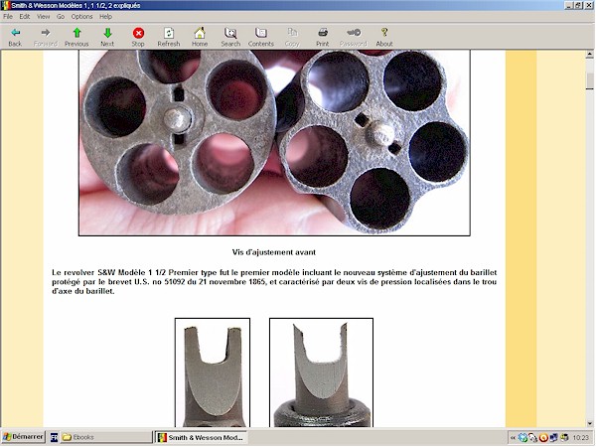Click the first globe system tray icon
Viewport: 596px width, 447px height.
tap(522, 437)
